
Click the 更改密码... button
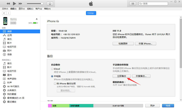(x=66, y=91)
